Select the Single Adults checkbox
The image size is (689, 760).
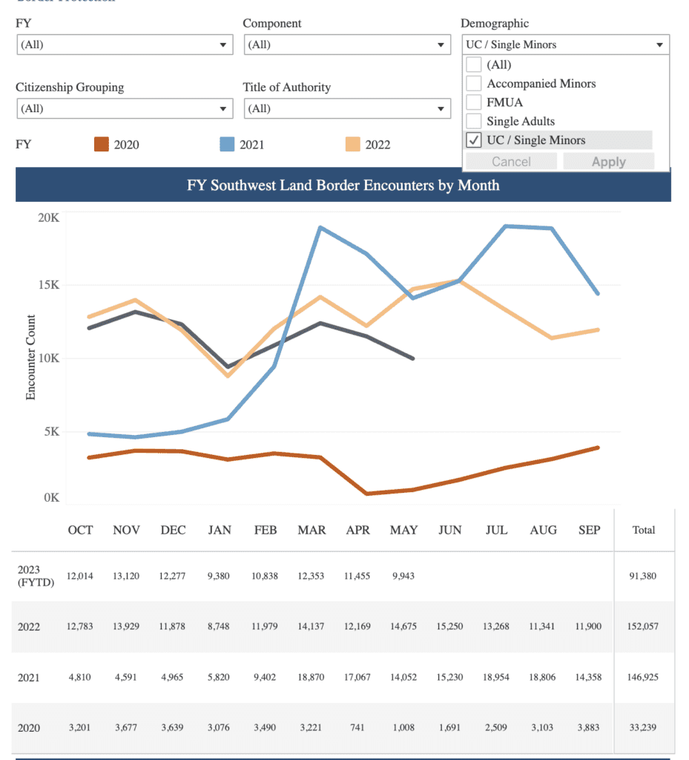474,121
